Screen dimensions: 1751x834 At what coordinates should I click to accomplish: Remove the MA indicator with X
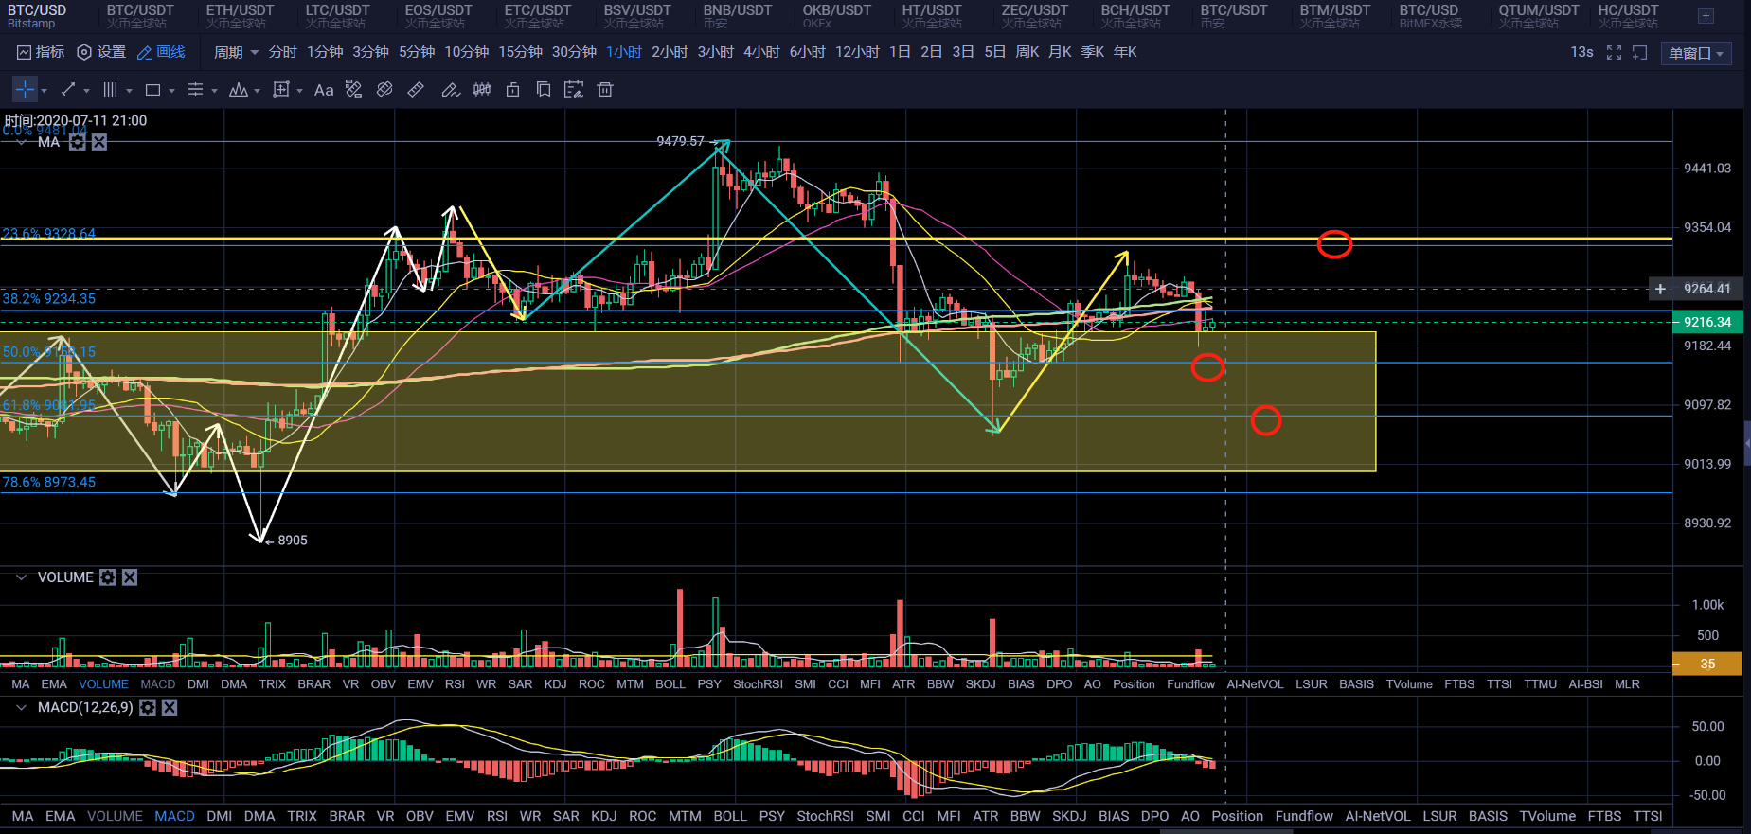click(x=99, y=142)
